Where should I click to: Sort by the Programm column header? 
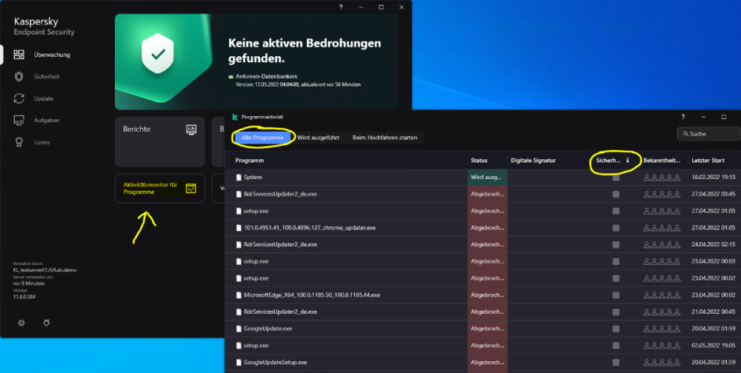[x=250, y=161]
